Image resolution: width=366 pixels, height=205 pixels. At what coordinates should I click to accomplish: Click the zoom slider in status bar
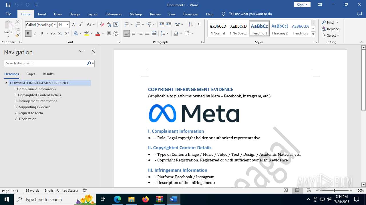click(334, 190)
